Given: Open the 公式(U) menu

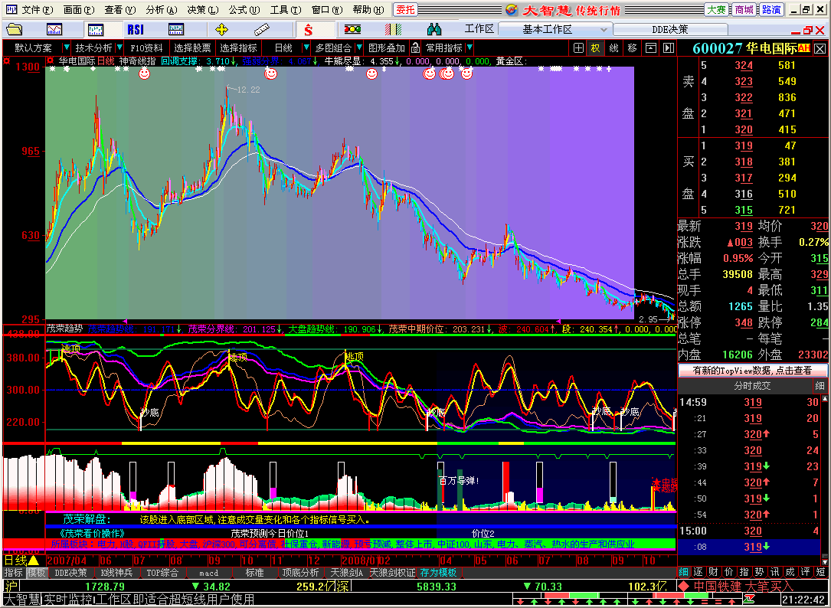Looking at the screenshot, I should (244, 10).
